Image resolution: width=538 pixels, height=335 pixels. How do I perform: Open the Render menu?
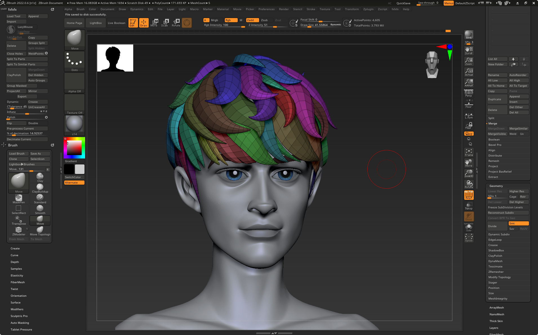click(x=284, y=9)
